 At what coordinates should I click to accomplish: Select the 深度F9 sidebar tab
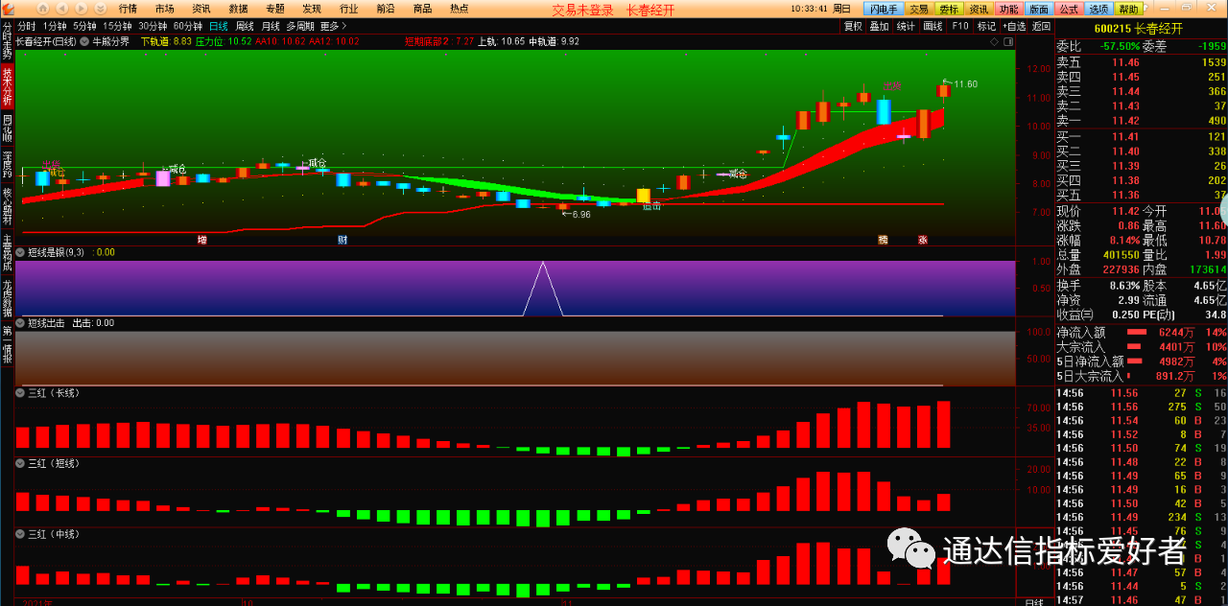tap(7, 164)
